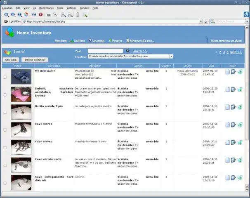Viewport: 250px width, 198px height.
Task: Click into the Text search field
Action: click(x=105, y=51)
